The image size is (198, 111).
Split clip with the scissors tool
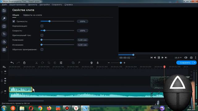[37, 63]
